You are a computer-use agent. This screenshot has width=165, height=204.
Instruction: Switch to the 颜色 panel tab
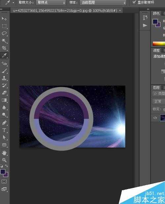(156, 14)
